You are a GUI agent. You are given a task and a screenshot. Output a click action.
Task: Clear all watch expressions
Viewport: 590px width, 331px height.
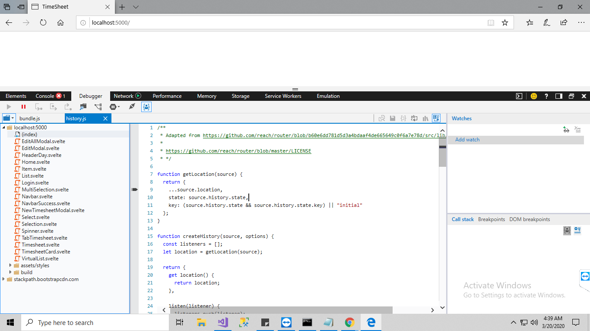577,129
